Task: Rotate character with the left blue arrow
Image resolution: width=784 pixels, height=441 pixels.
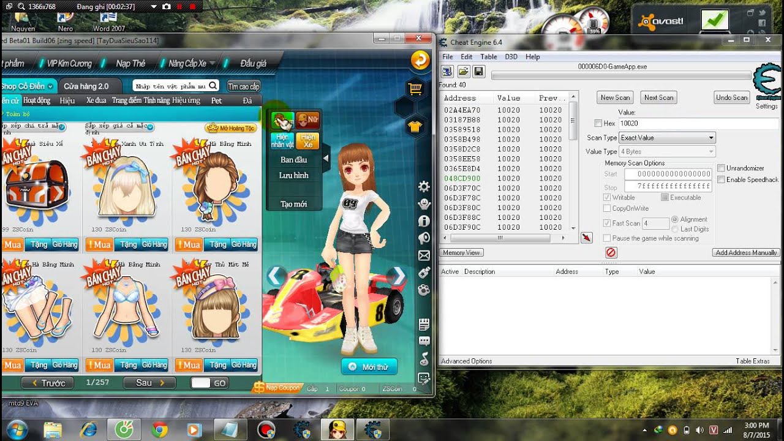Action: tap(275, 277)
